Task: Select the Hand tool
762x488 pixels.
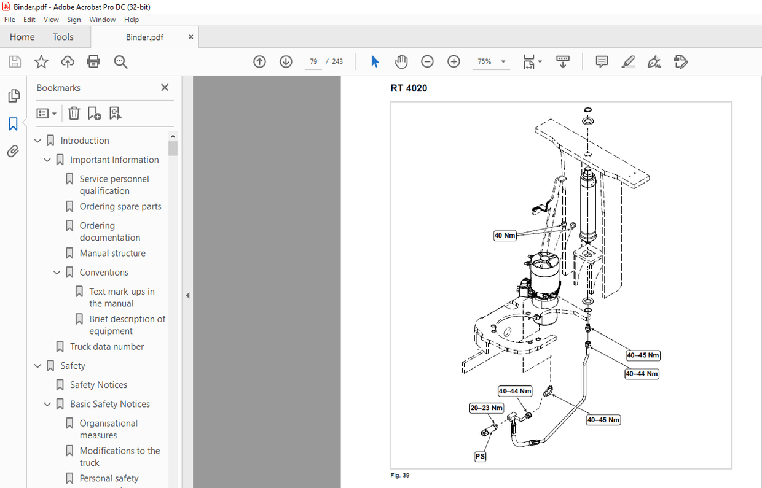Action: 401,61
